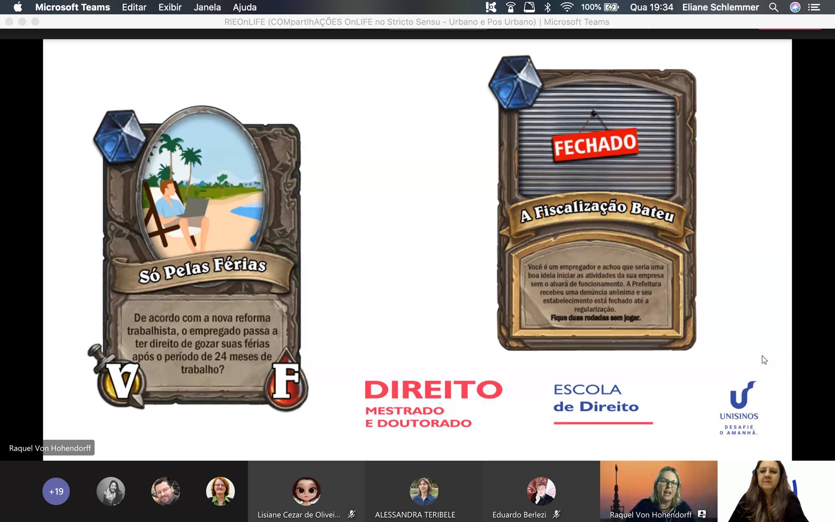Click the muted mic icon beside Lisiane
The width and height of the screenshot is (835, 522).
tap(351, 514)
